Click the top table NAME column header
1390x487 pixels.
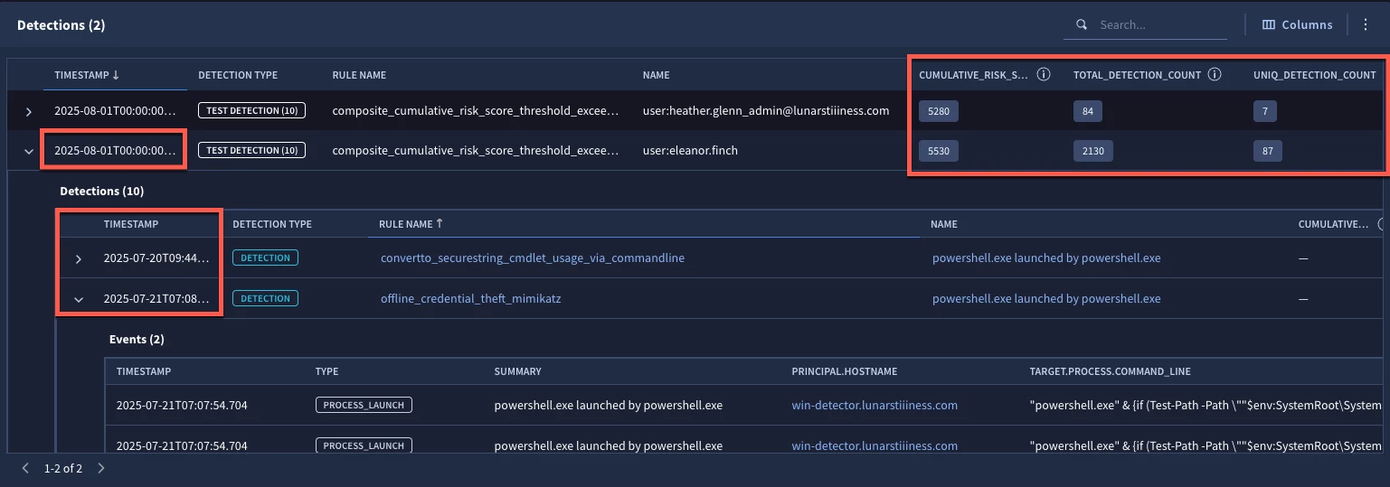point(656,75)
